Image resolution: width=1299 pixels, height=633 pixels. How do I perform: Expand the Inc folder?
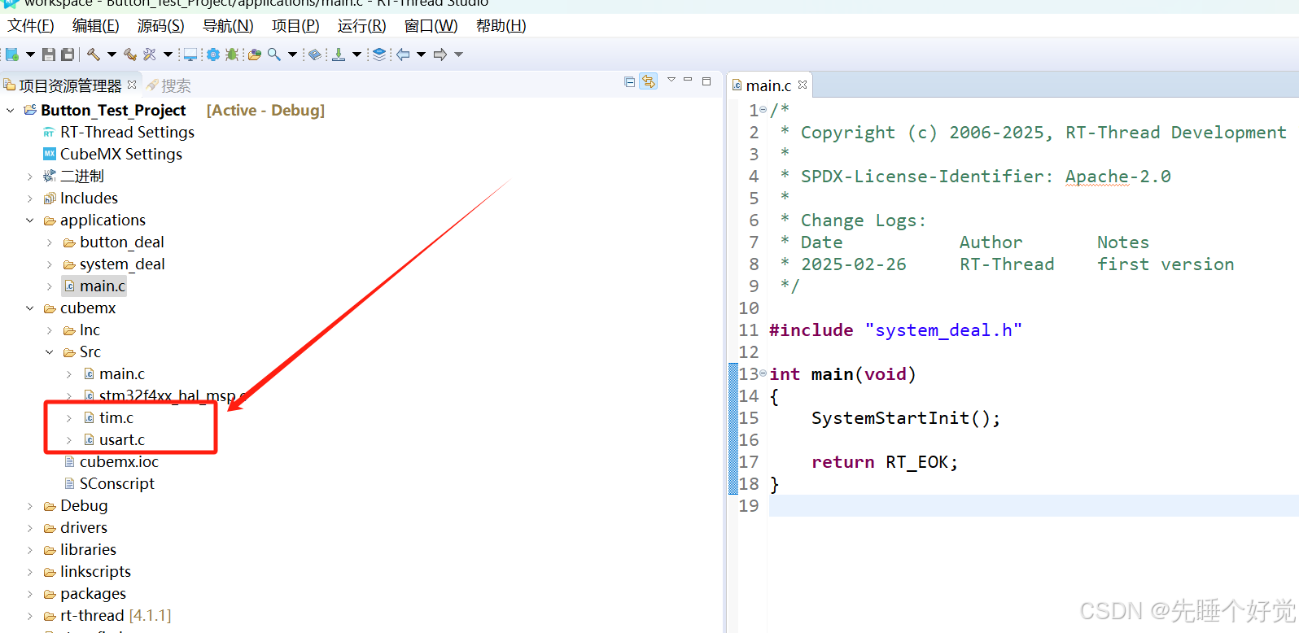tap(50, 330)
